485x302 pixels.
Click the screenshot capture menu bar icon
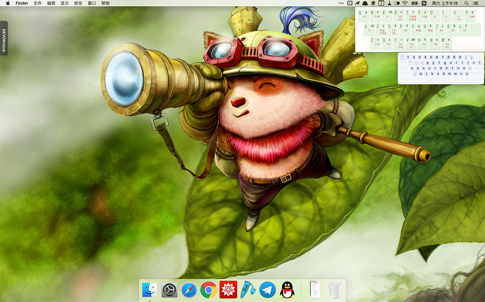(350, 3)
